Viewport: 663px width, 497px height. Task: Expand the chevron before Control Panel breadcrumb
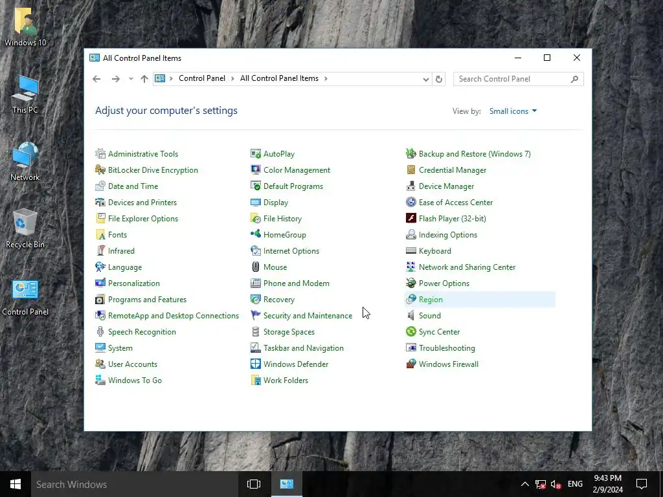(x=171, y=78)
